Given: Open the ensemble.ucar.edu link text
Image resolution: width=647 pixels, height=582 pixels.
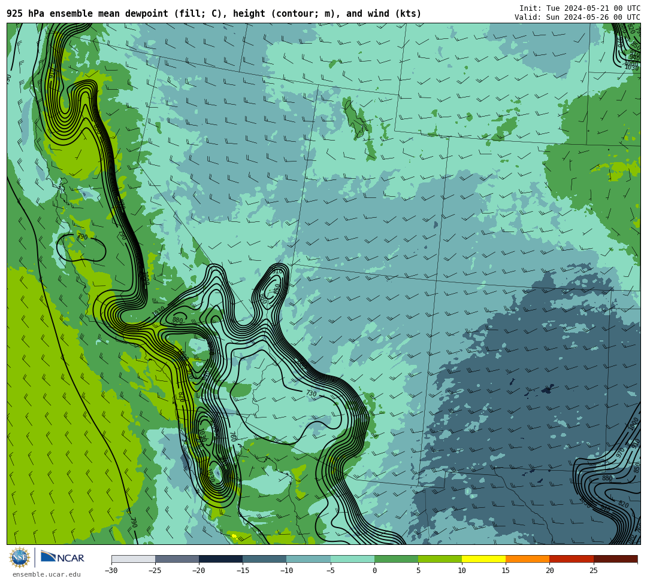Looking at the screenshot, I should point(47,574).
